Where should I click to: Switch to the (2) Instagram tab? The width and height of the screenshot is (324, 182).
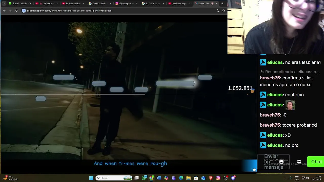tap(127, 4)
